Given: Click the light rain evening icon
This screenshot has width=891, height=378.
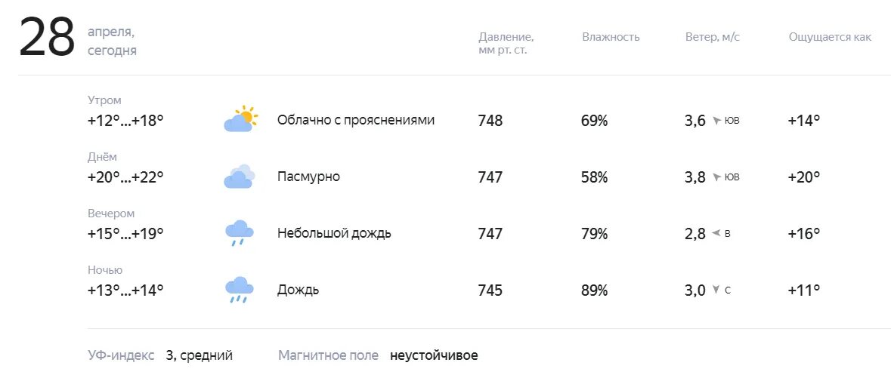Looking at the screenshot, I should (240, 233).
